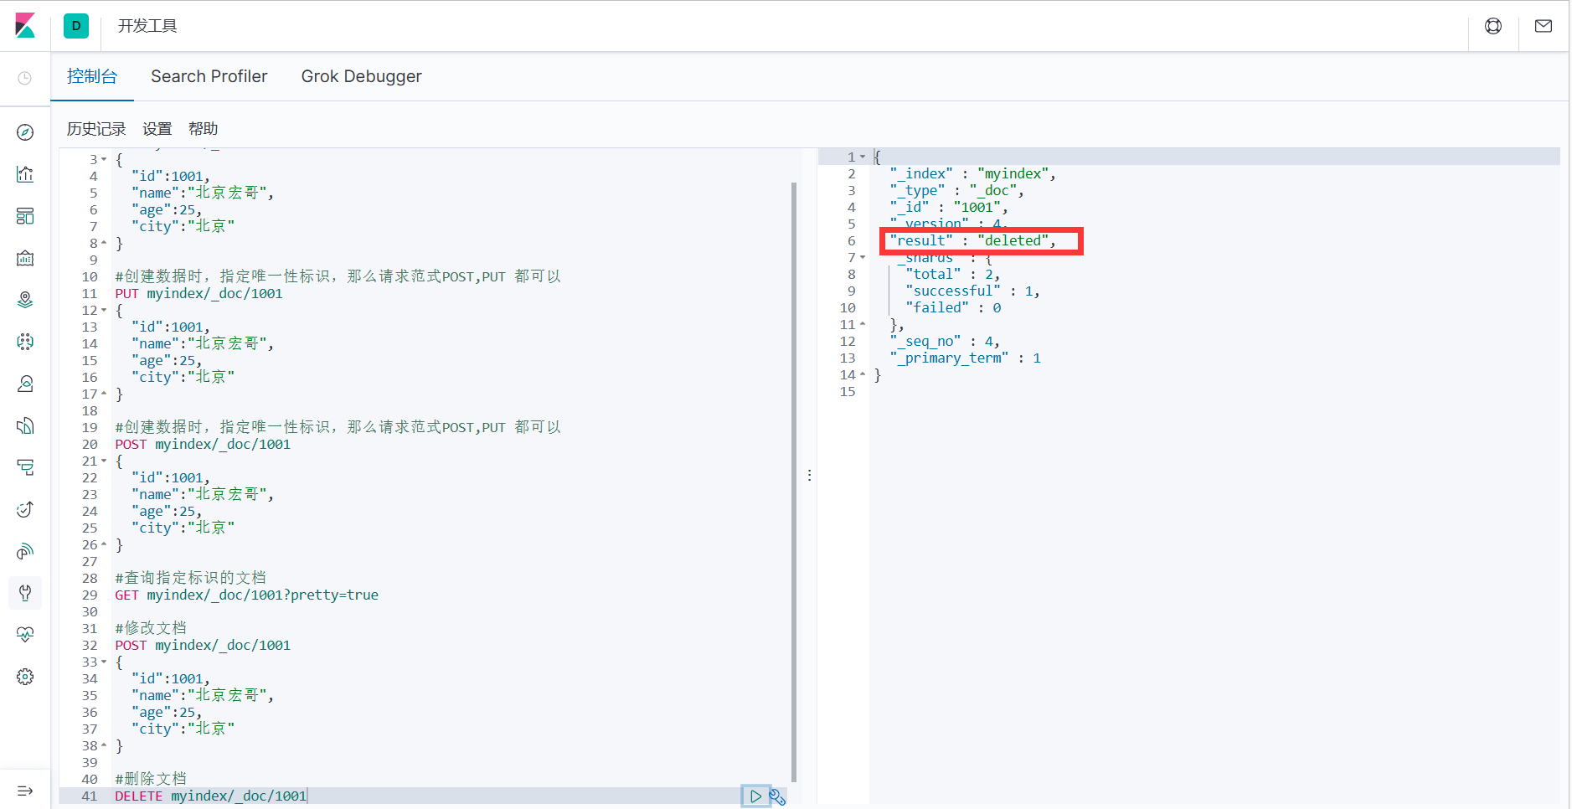
Task: Open 设置 settings
Action: pos(157,129)
